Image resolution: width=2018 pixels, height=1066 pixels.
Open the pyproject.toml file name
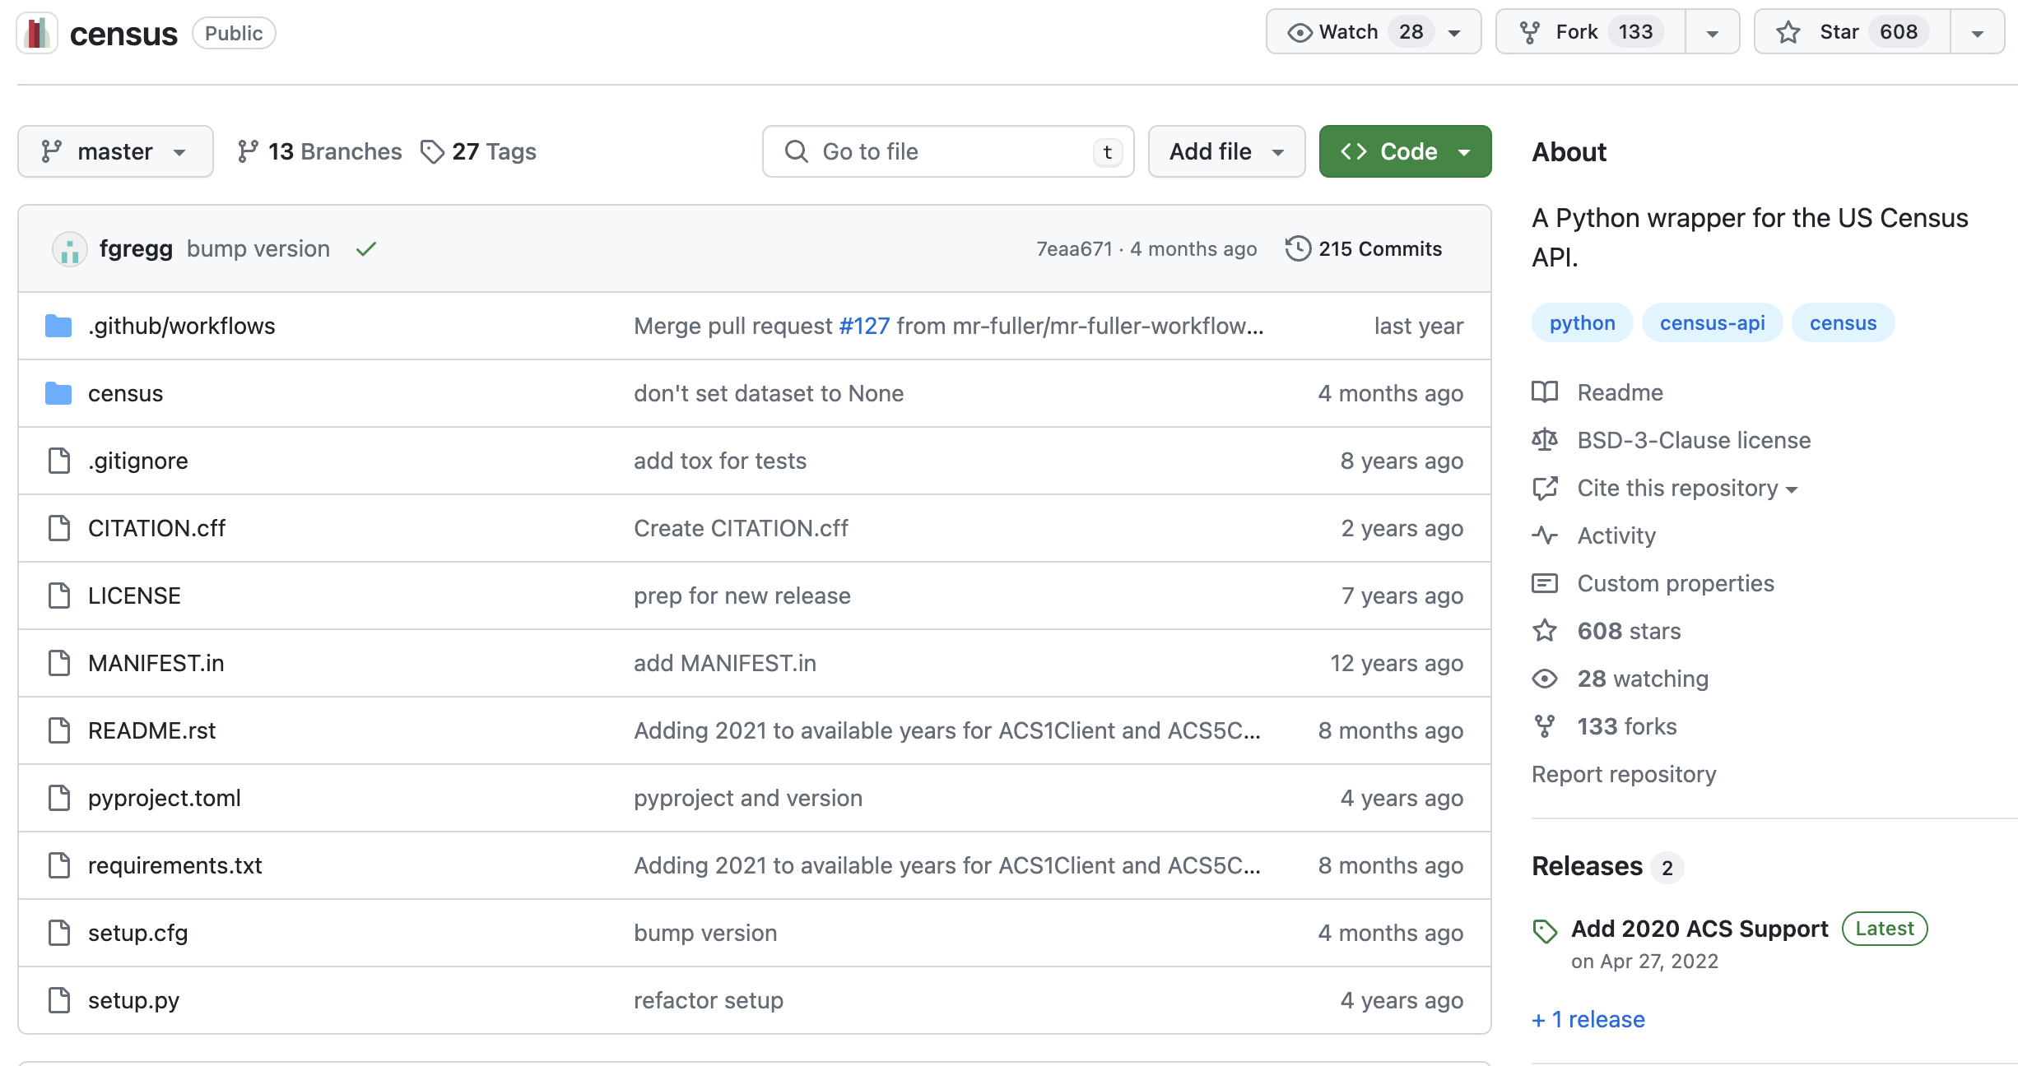[x=165, y=798]
